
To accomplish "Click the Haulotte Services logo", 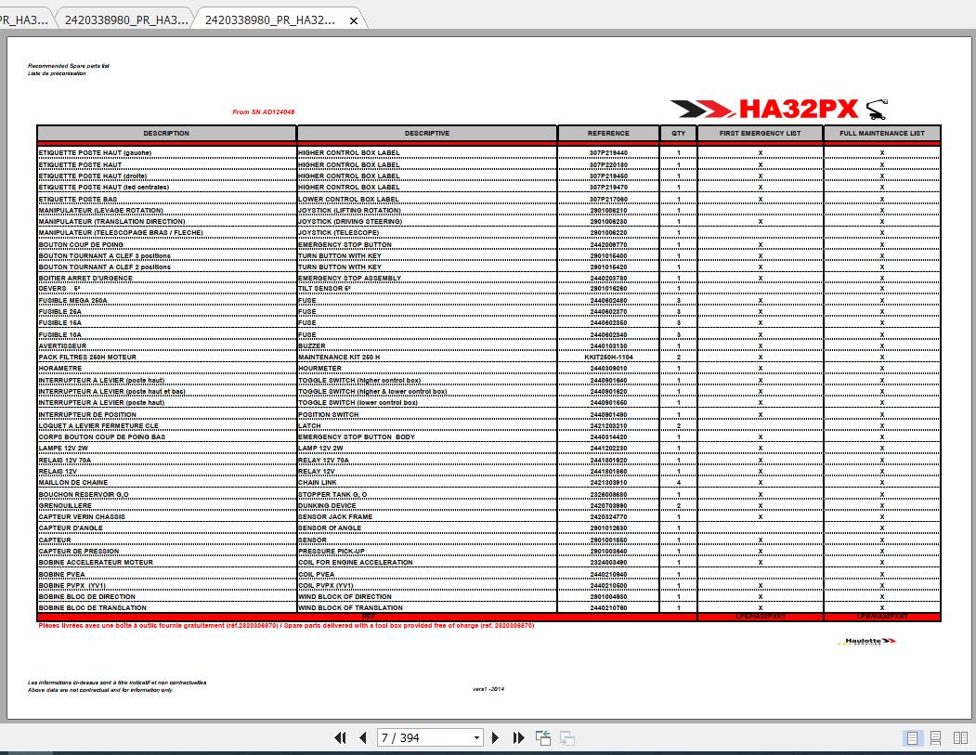I will click(866, 641).
